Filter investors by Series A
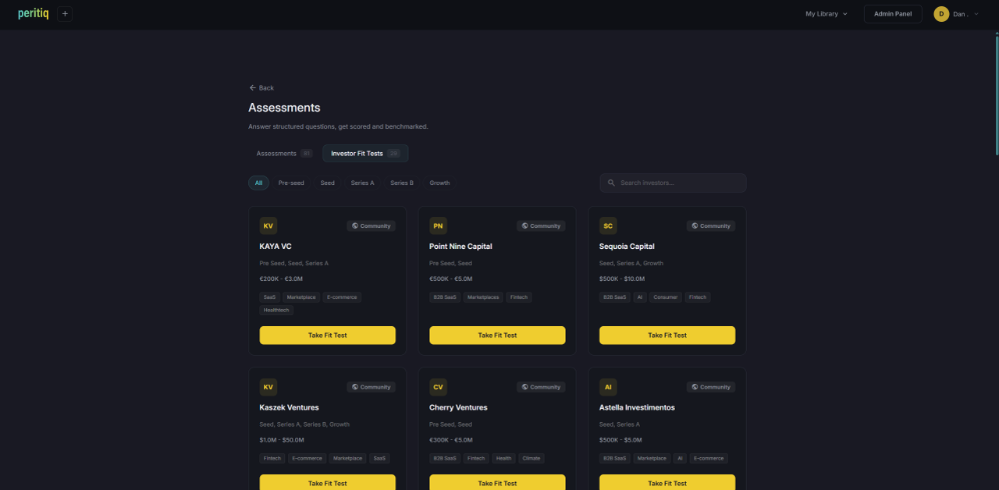999x490 pixels. (362, 183)
